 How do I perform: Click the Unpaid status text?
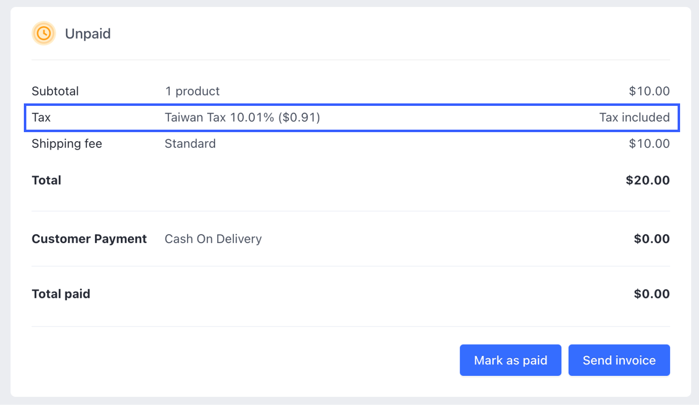point(88,33)
